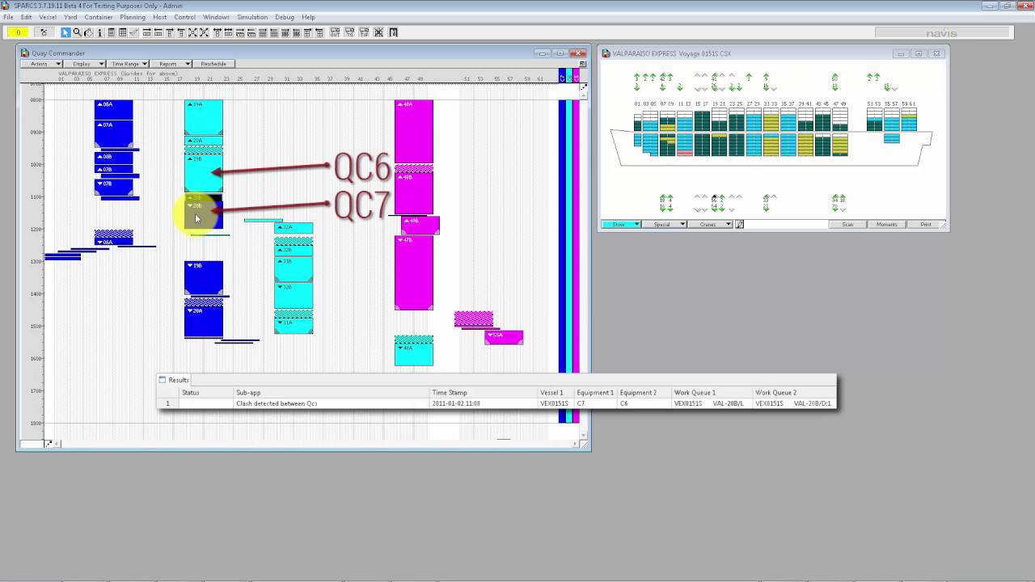Open the File menu

pos(8,17)
